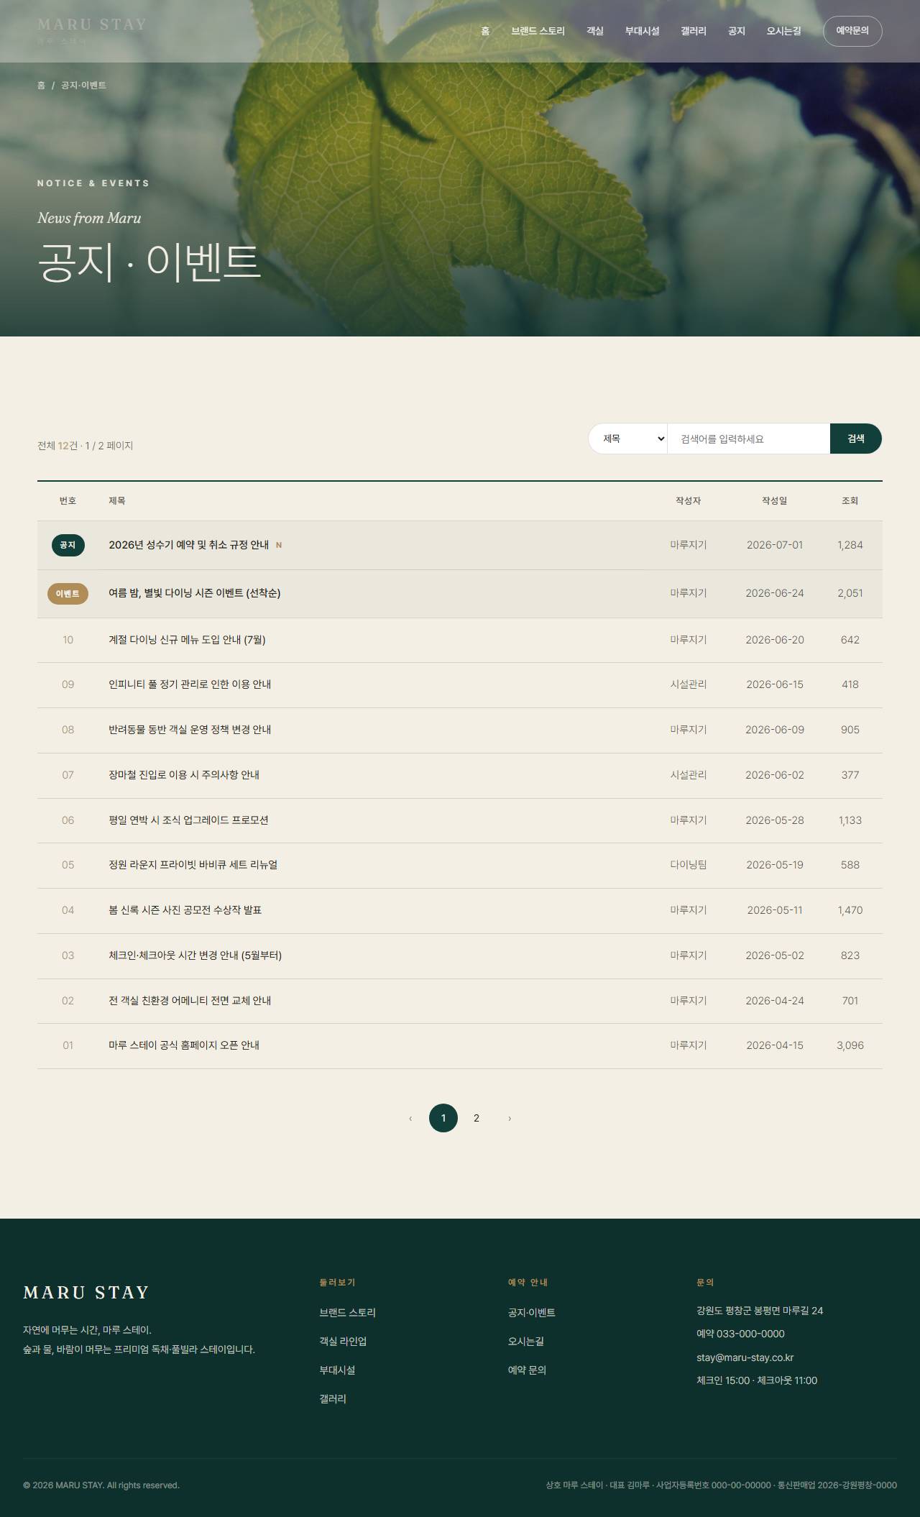Click the MARU STAY header logo
Viewport: 920px width, 1517px height.
click(92, 30)
